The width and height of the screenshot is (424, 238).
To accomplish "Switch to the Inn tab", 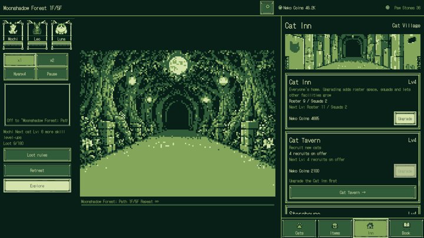I will (370, 229).
